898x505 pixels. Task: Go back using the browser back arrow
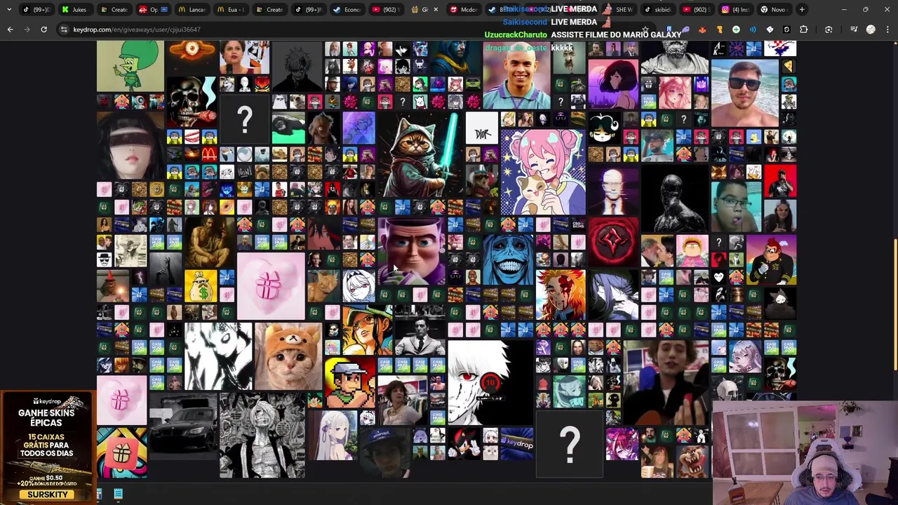click(10, 29)
